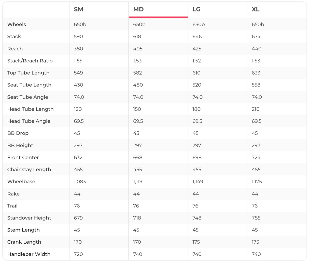Click the Top Tube Length label
This screenshot has width=309, height=262.
tap(28, 73)
